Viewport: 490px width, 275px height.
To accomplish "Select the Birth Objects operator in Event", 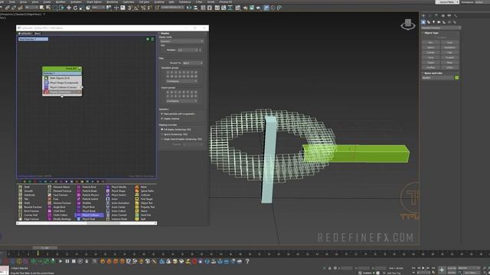I will 62,78.
